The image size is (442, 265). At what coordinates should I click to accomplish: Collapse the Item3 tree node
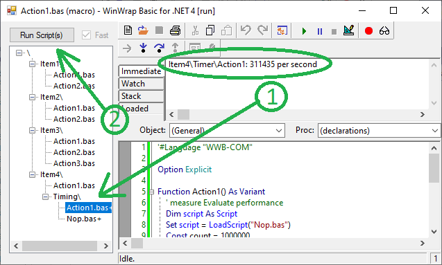click(32, 130)
